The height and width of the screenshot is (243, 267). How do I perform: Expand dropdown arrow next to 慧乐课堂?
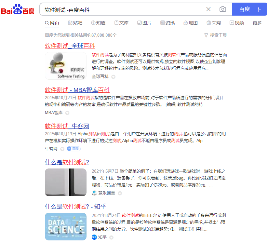point(120,194)
